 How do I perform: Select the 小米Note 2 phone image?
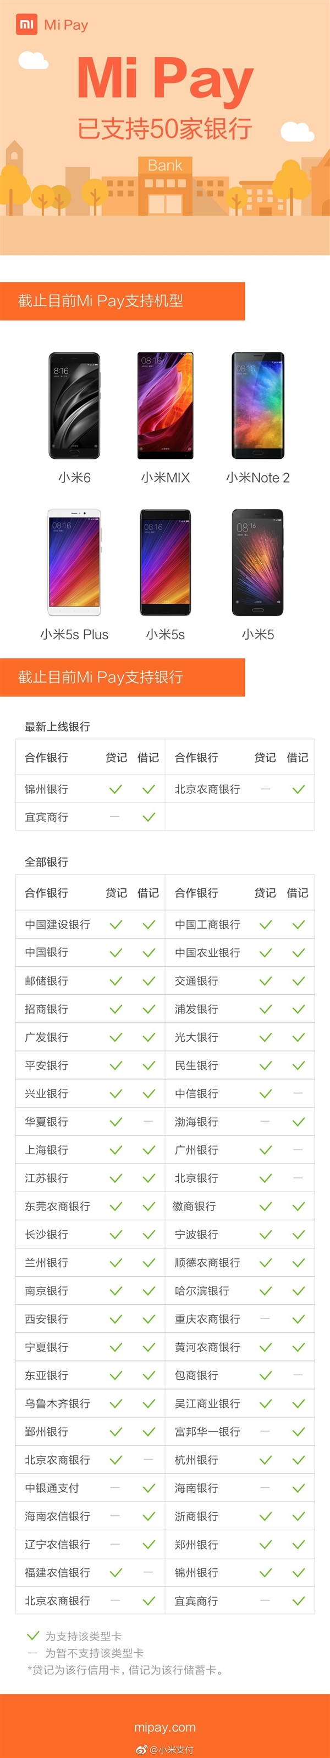258,405
